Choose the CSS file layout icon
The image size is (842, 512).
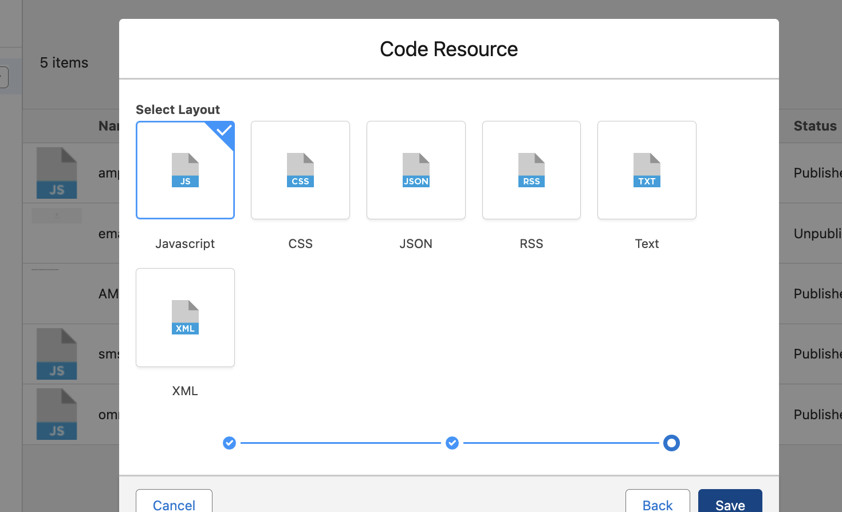click(300, 170)
